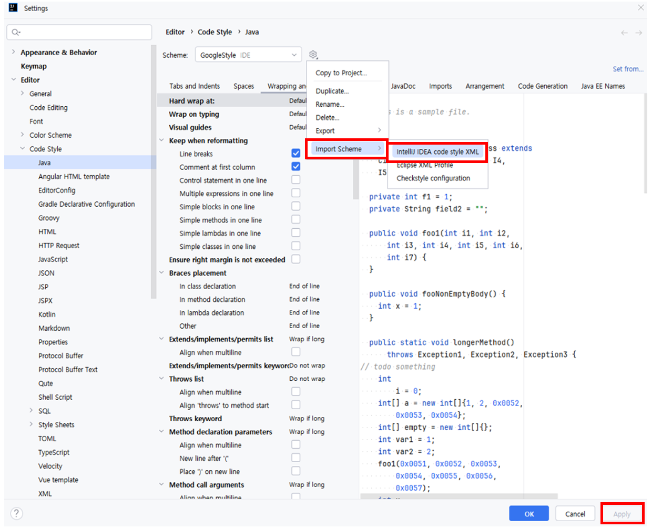The width and height of the screenshot is (652, 528).
Task: Enable Simple lambdas in one line
Action: pos(296,232)
